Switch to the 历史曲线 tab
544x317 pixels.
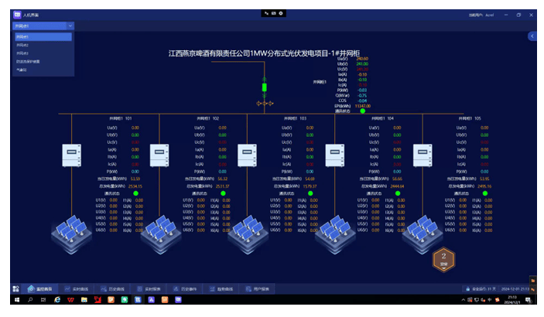(x=112, y=289)
